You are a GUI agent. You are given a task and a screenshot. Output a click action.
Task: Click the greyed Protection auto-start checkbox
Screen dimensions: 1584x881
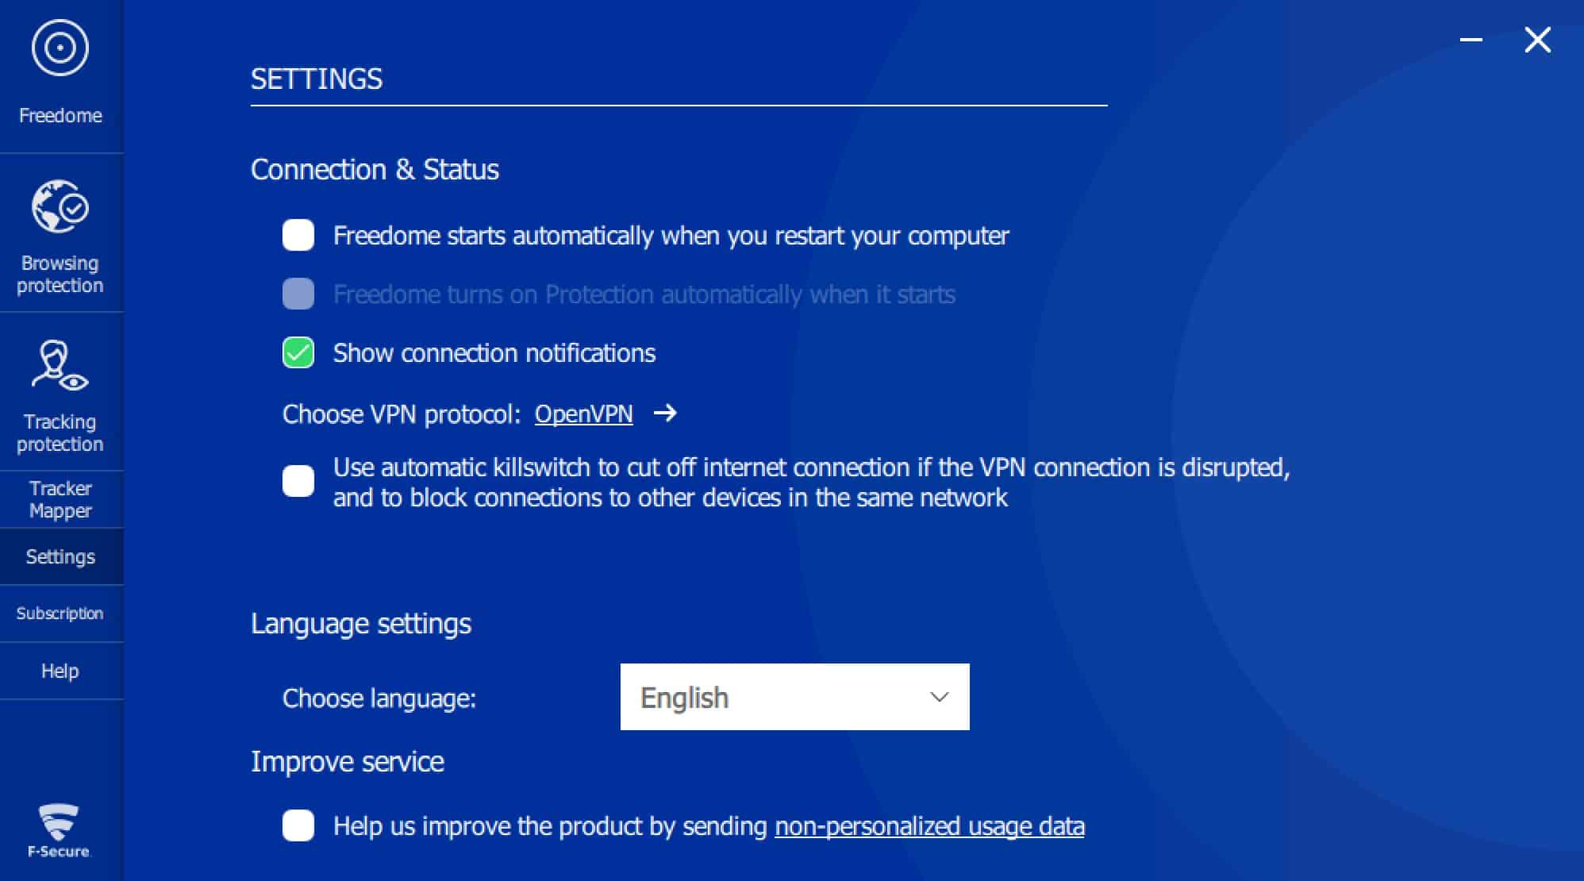point(298,294)
